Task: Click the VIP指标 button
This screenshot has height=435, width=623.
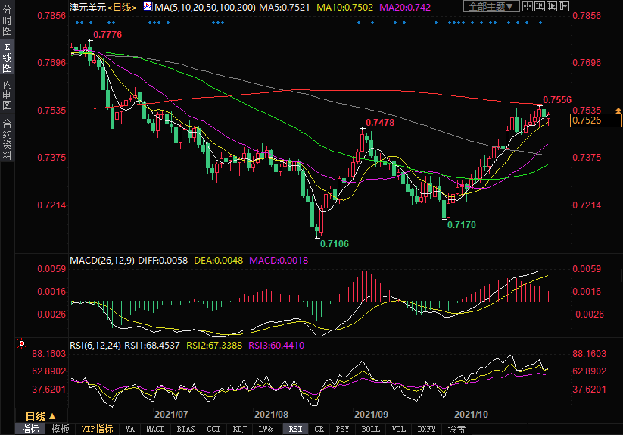Action: click(96, 429)
